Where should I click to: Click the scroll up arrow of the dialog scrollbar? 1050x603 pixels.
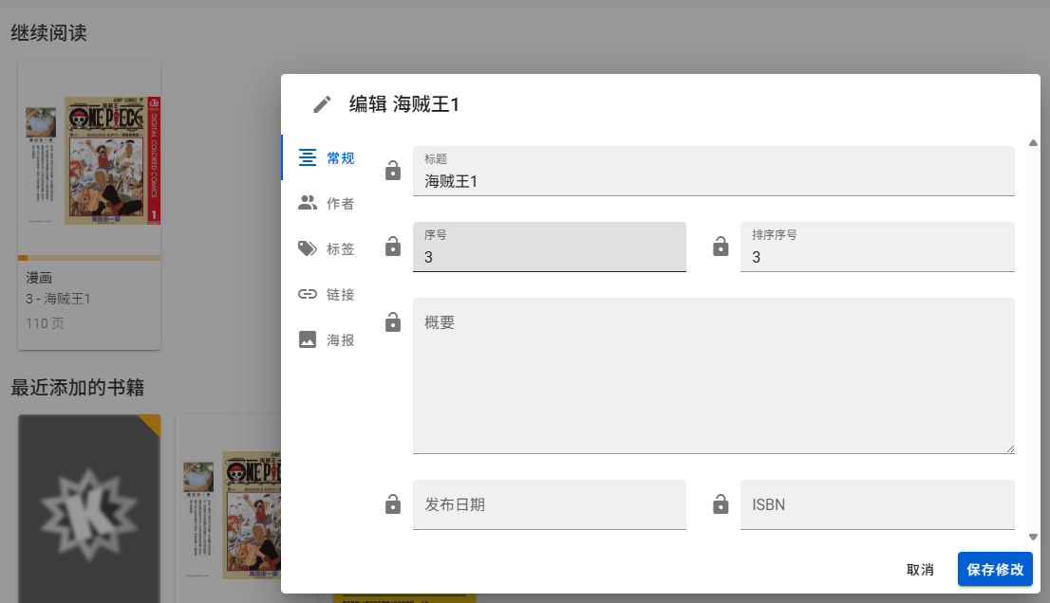[x=1033, y=142]
